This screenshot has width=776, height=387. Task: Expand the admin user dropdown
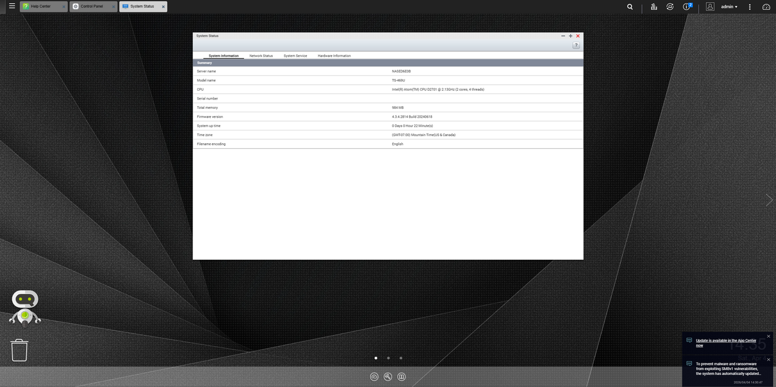point(729,7)
